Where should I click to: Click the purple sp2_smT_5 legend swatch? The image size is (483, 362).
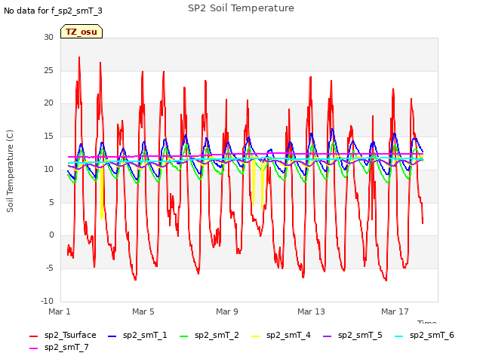tap(327, 336)
